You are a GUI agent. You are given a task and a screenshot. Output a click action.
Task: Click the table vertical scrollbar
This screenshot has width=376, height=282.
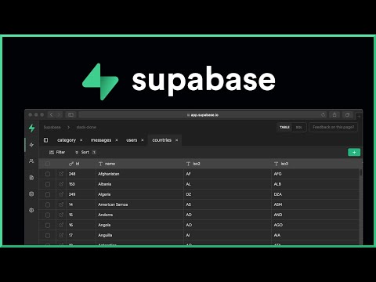361,172
